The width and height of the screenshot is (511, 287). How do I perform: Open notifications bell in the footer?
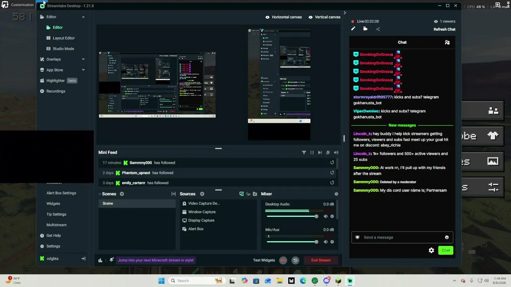111,260
